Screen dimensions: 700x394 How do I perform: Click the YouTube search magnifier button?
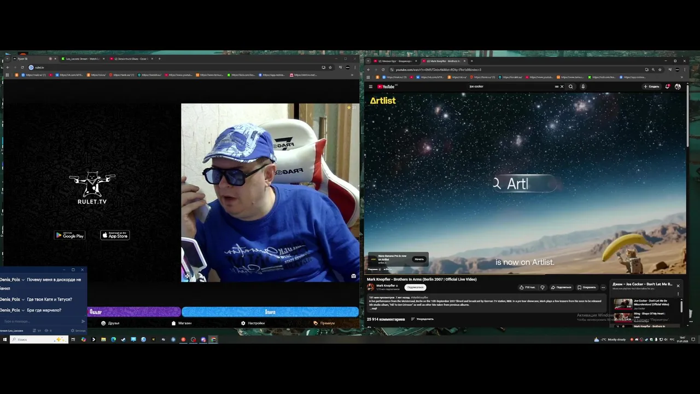tap(571, 86)
